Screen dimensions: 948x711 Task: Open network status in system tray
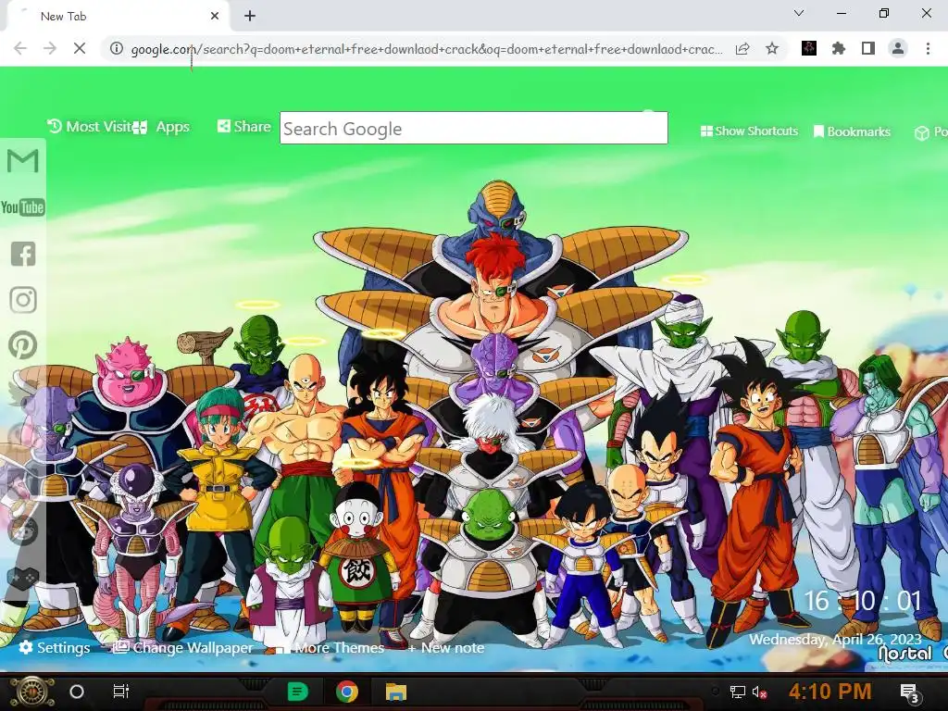tap(737, 692)
